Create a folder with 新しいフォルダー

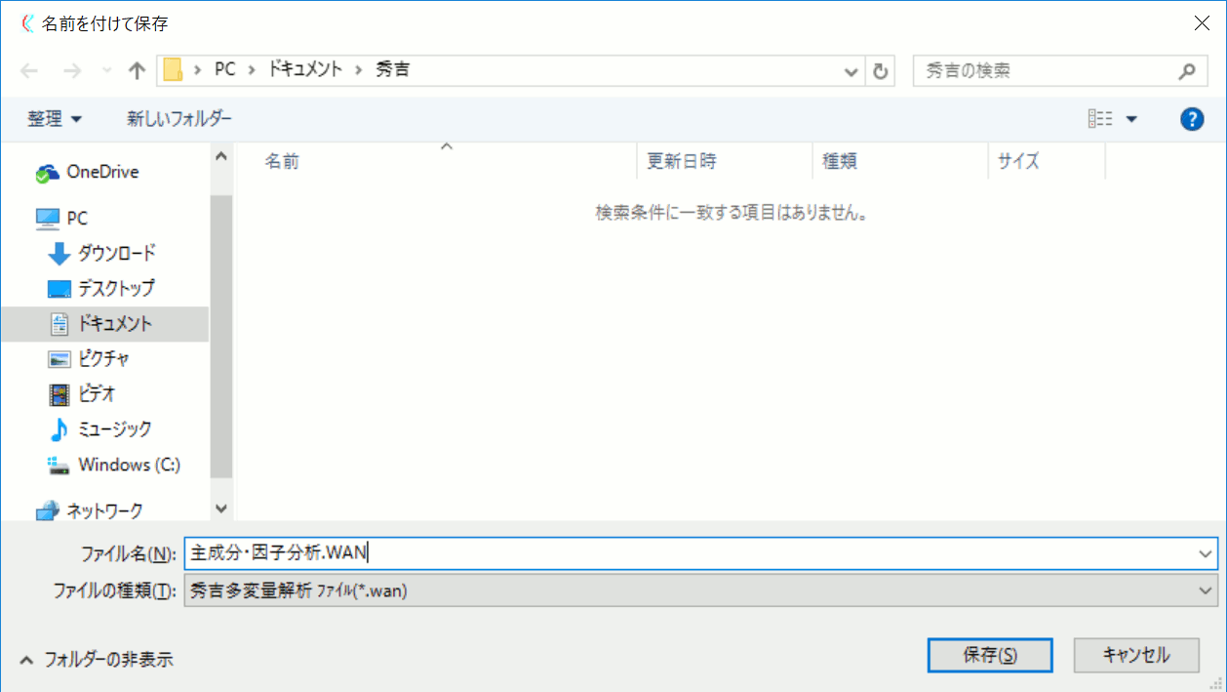[x=179, y=119]
